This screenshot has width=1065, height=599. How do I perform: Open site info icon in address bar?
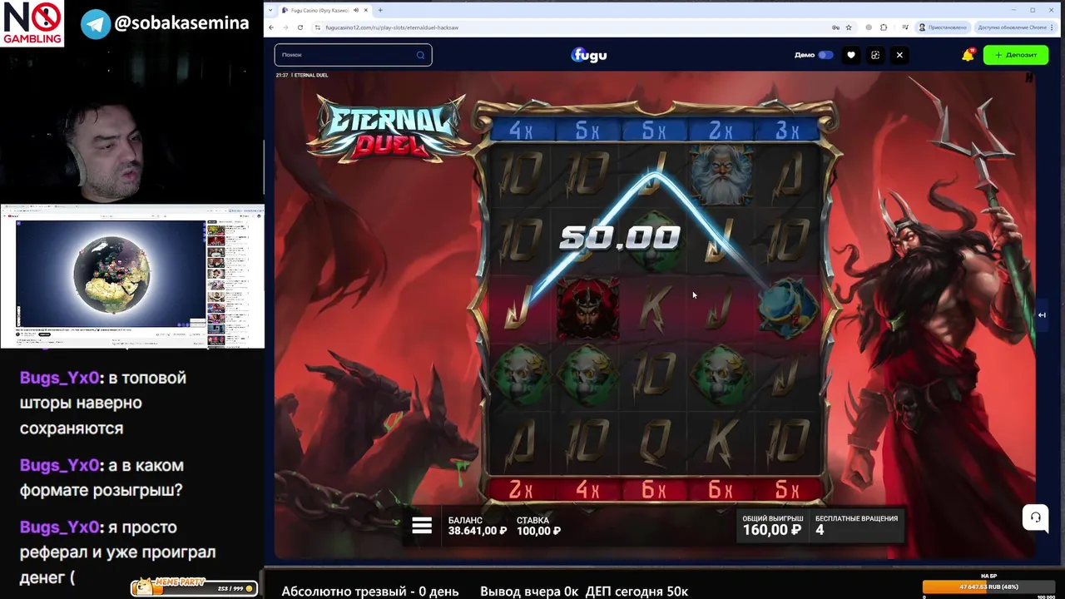pyautogui.click(x=318, y=27)
